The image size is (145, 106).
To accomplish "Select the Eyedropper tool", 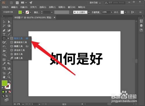I will (4, 64).
